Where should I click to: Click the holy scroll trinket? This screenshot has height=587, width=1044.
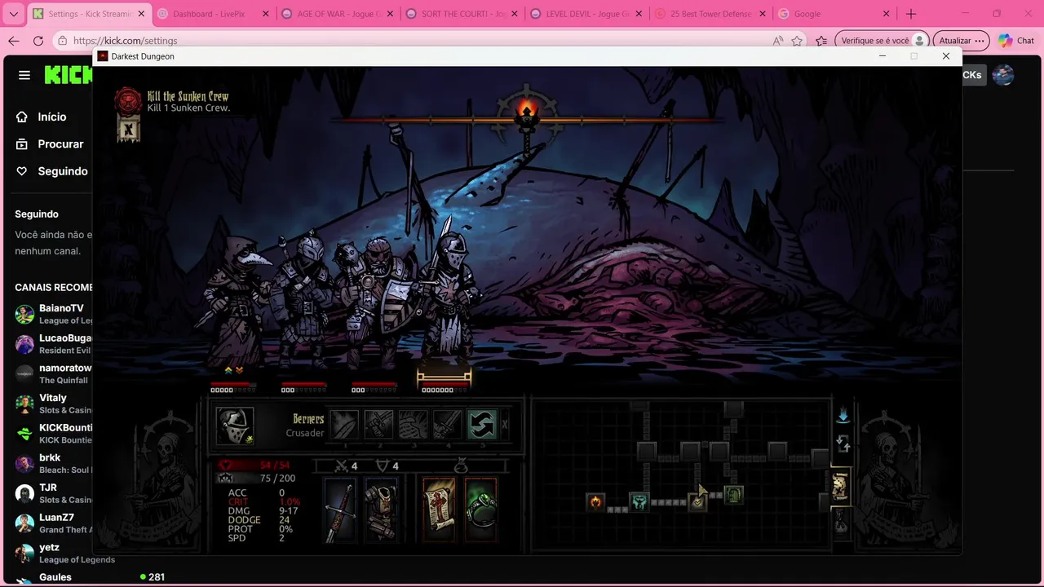439,510
